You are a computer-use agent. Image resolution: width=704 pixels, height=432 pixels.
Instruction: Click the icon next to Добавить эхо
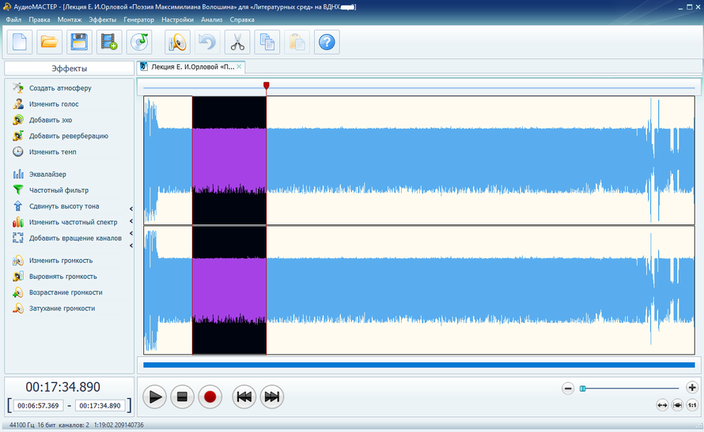point(18,120)
